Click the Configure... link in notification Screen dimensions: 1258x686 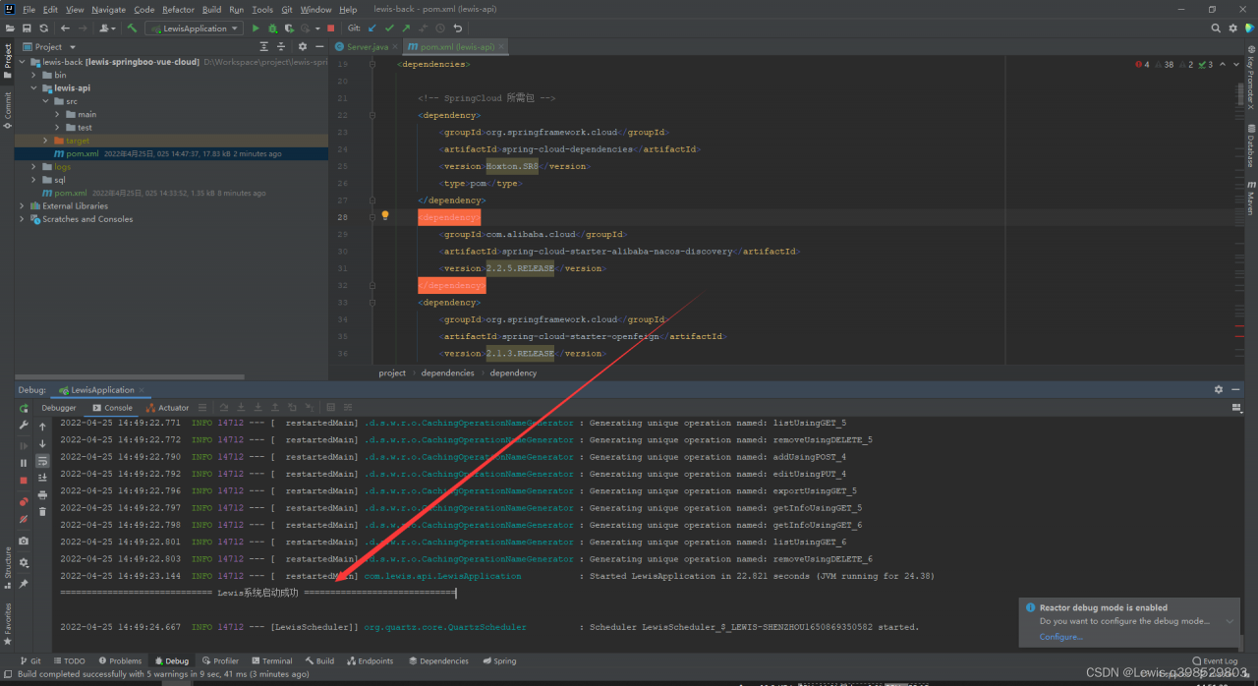(x=1061, y=637)
